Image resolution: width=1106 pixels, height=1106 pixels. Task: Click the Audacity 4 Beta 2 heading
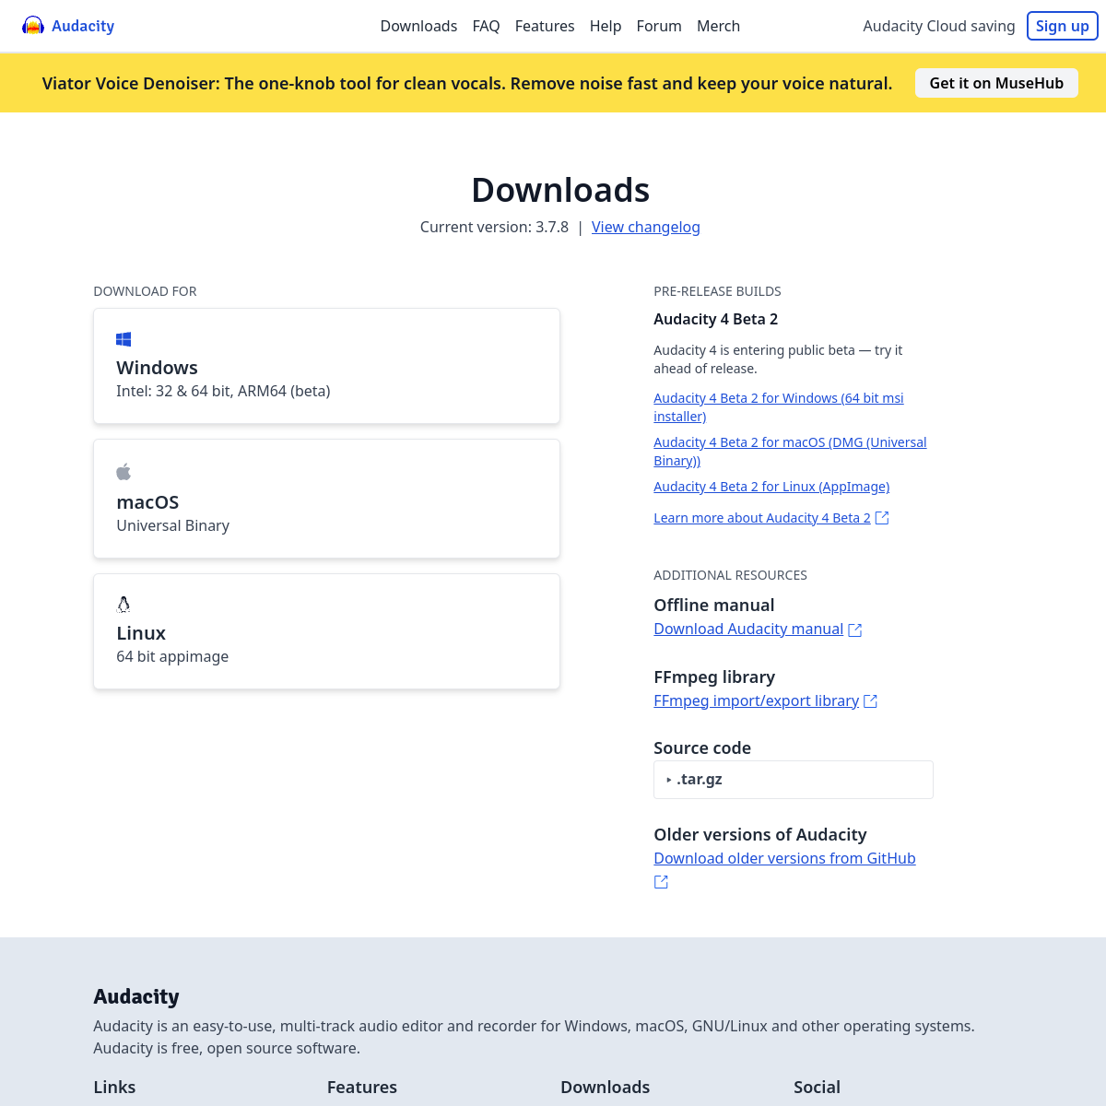coord(715,319)
